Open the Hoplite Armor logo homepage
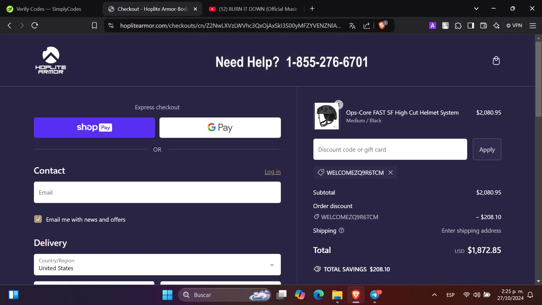The image size is (542, 305). [51, 60]
